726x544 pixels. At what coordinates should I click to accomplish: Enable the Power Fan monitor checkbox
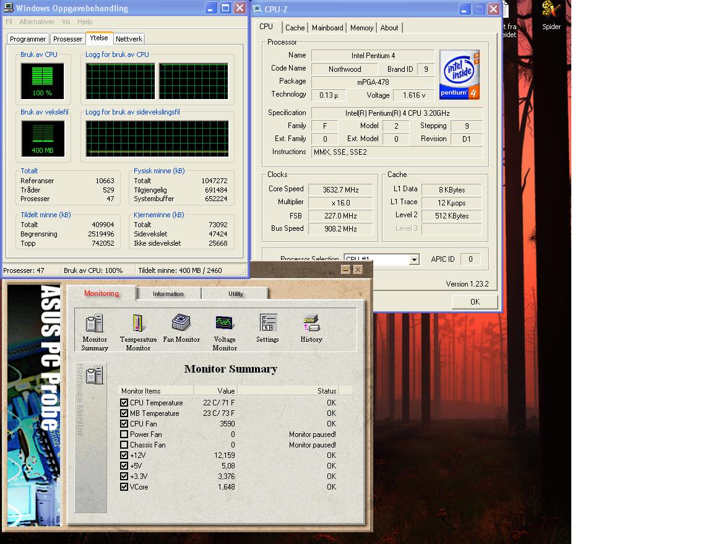(124, 434)
